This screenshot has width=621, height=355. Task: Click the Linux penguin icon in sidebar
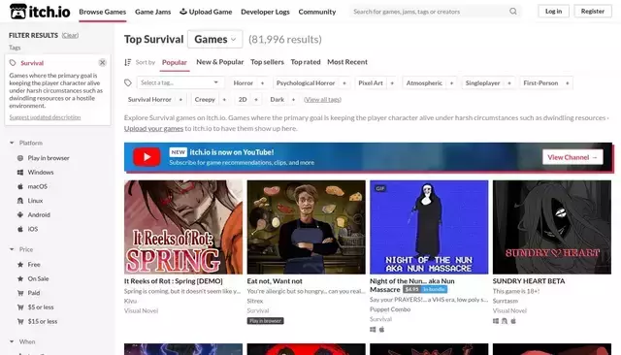(x=20, y=201)
